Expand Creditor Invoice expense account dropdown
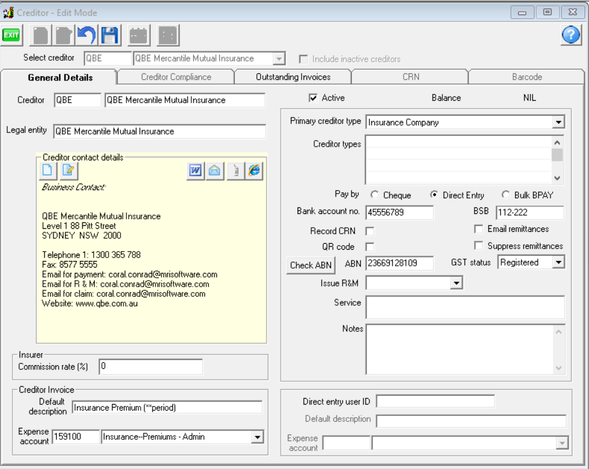 [258, 437]
